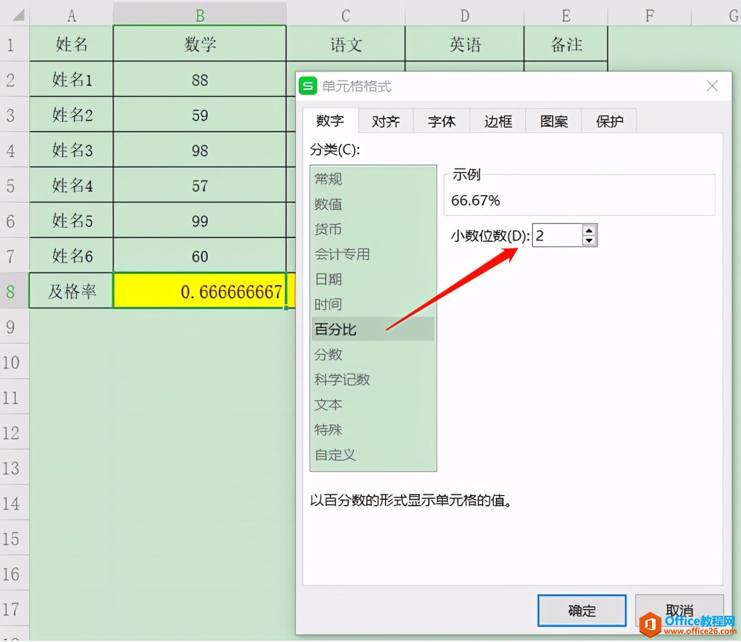Choose the 科学记数 category
Image resolution: width=741 pixels, height=642 pixels.
373,380
